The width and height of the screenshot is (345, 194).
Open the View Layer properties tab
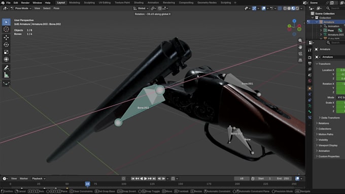(x=310, y=69)
